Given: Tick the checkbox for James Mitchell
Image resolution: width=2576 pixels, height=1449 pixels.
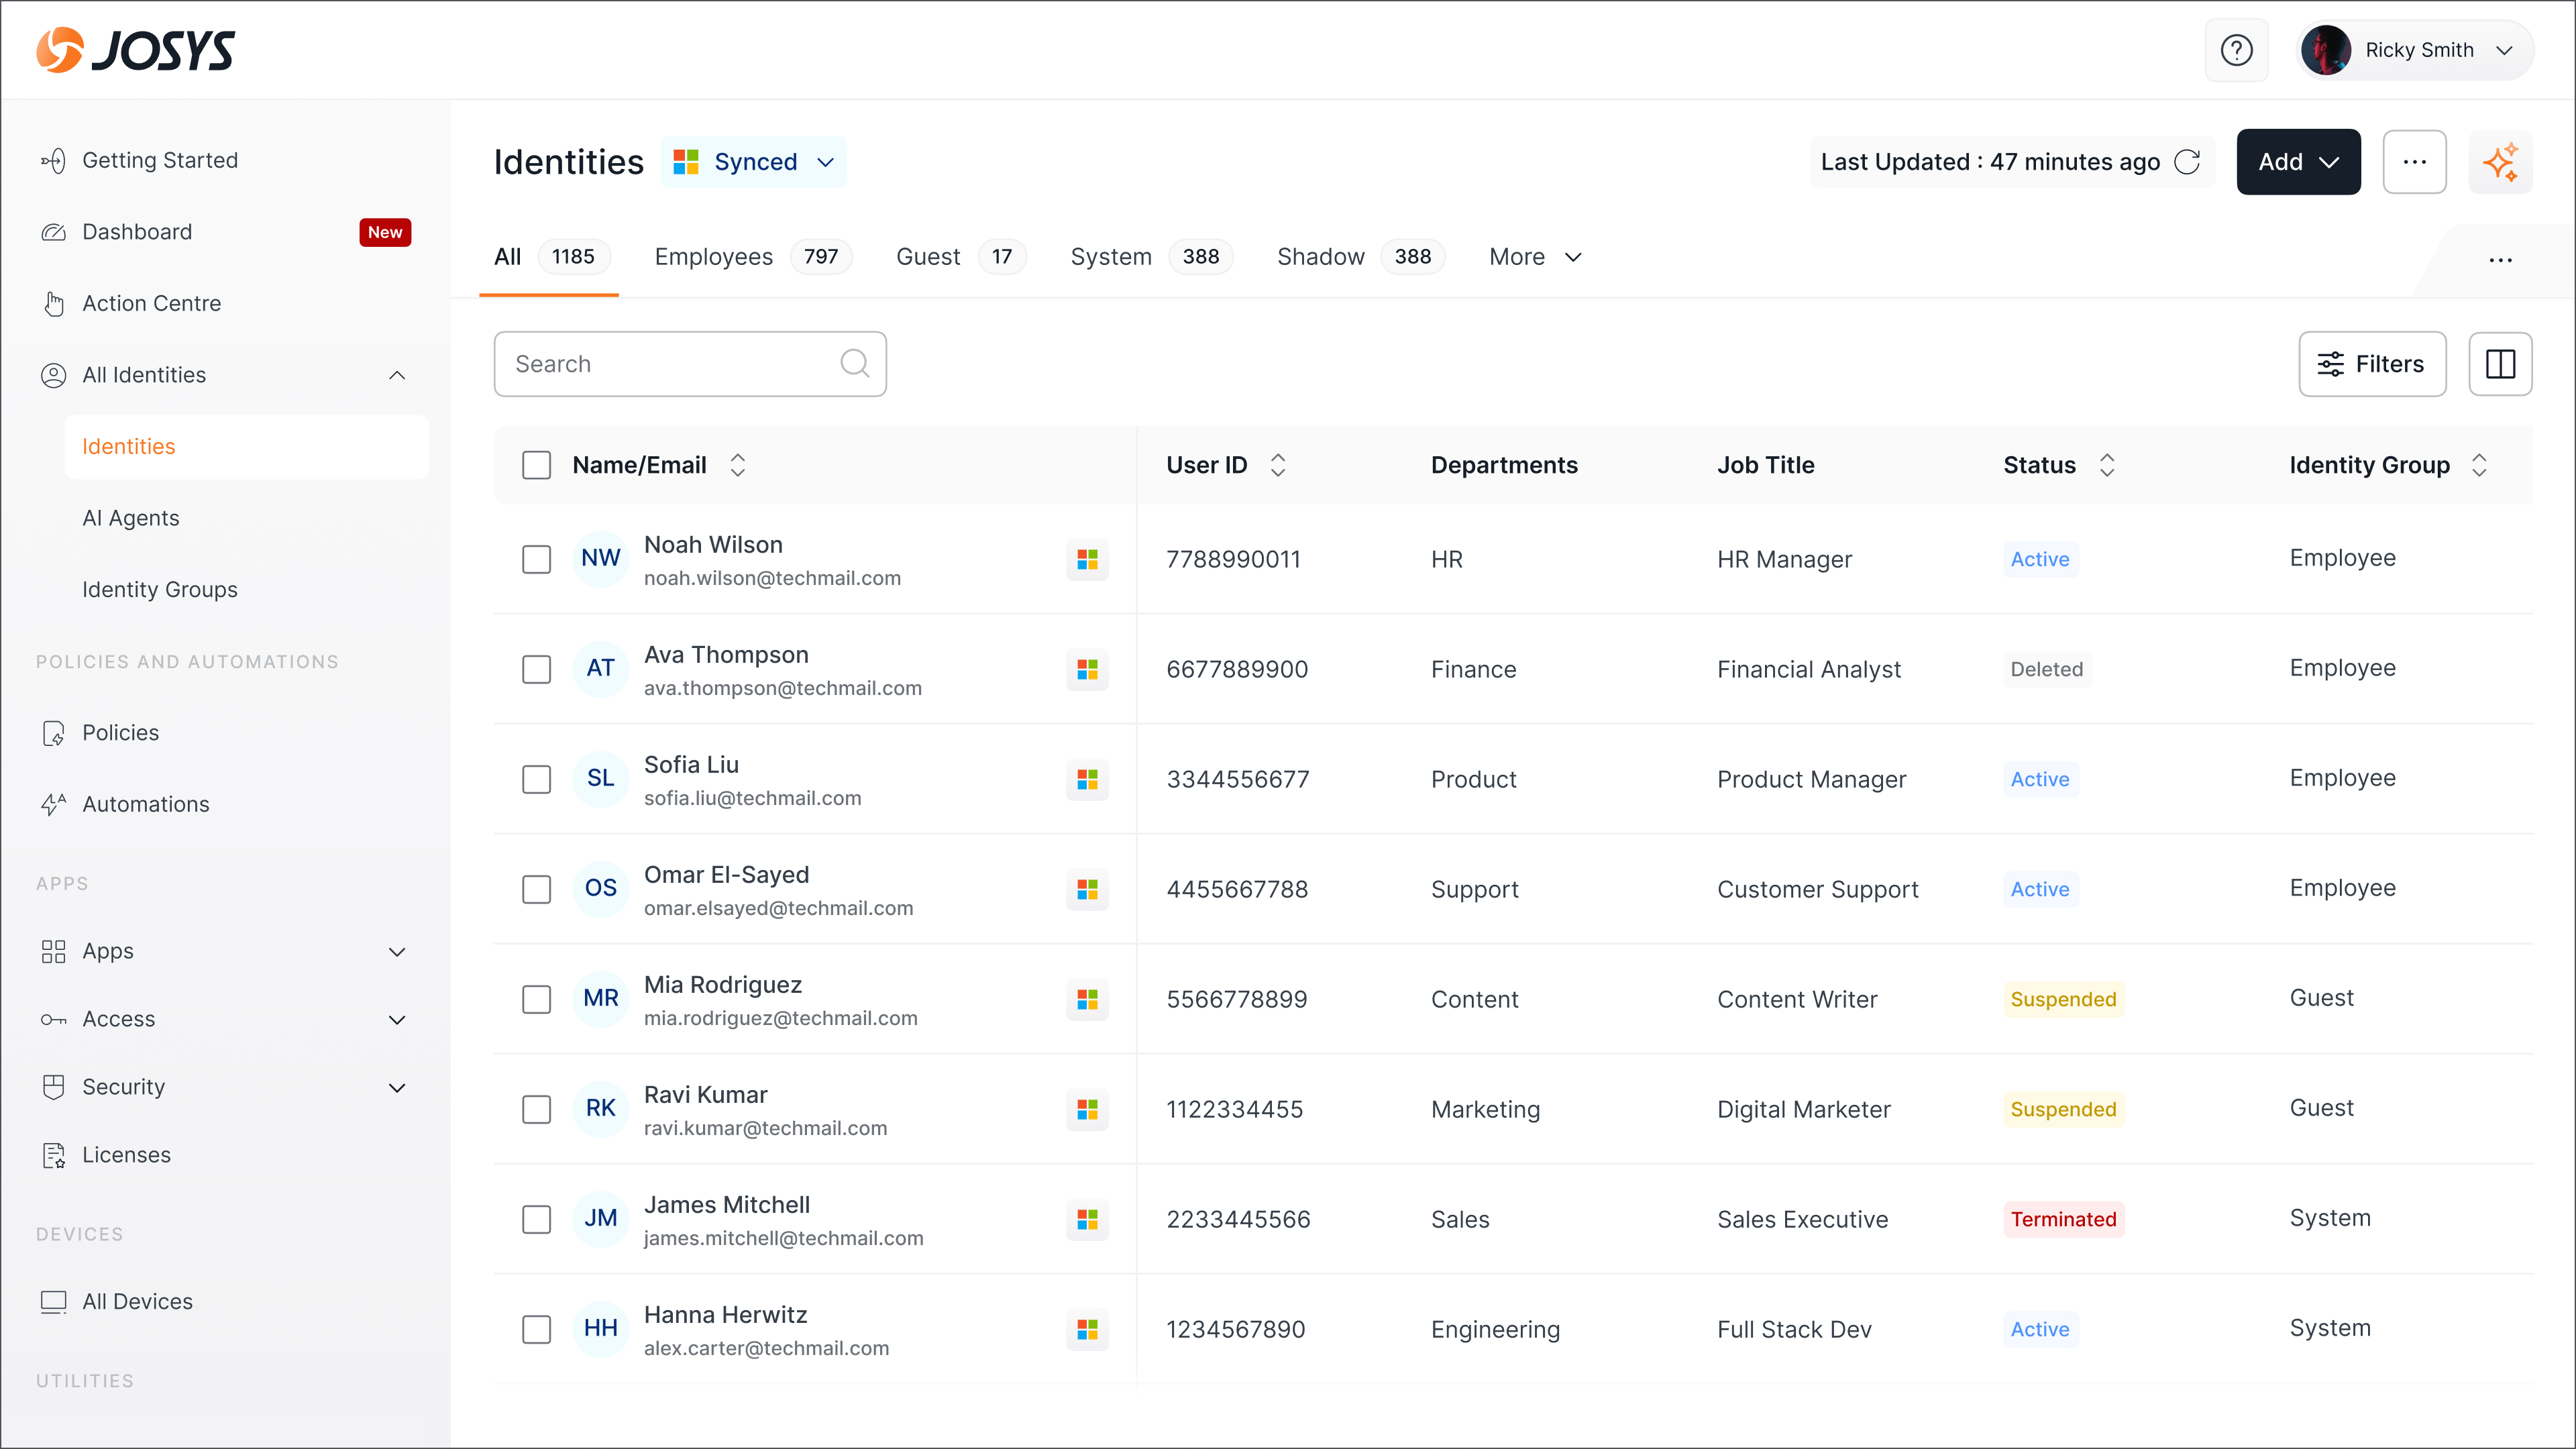Looking at the screenshot, I should [x=536, y=1219].
